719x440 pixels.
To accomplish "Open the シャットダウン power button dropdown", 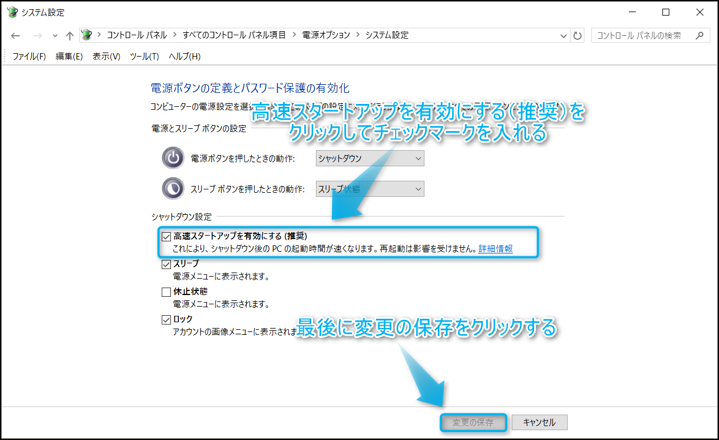I will tap(370, 158).
